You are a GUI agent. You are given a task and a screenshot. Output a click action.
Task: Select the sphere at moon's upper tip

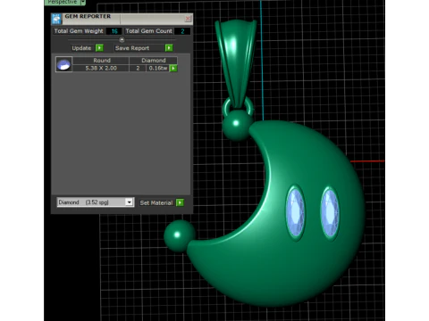pyautogui.click(x=237, y=124)
